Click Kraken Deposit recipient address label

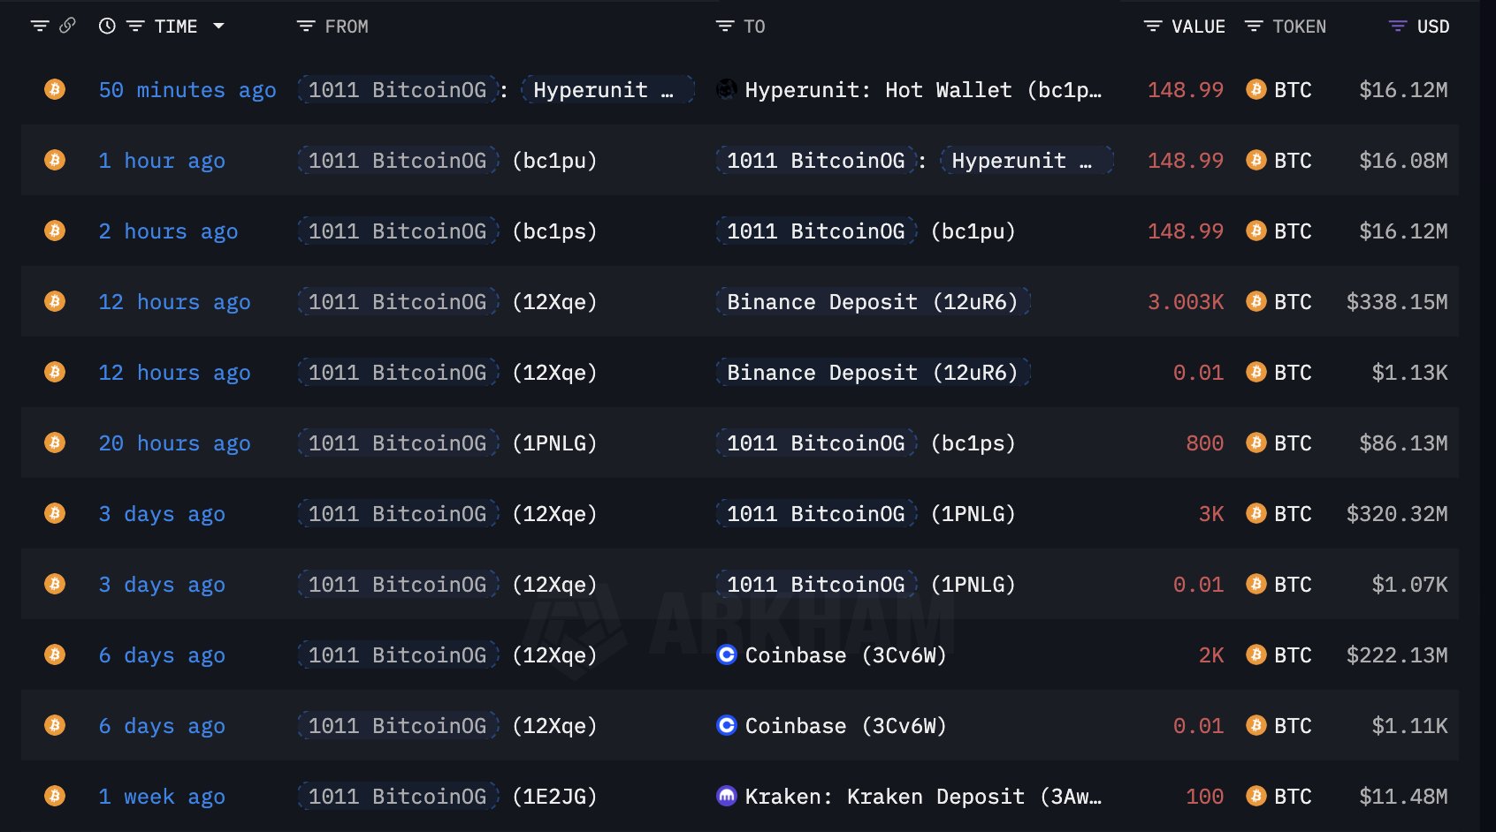point(923,796)
